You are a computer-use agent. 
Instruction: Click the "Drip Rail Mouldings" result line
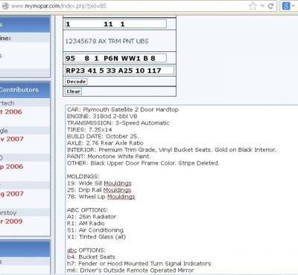click(x=99, y=190)
